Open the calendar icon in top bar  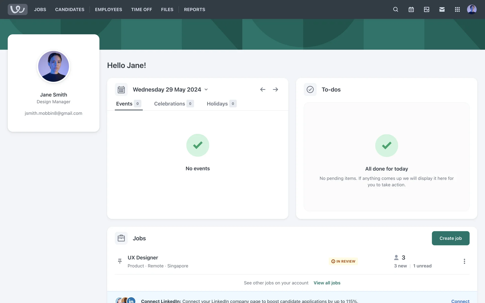pos(411,9)
